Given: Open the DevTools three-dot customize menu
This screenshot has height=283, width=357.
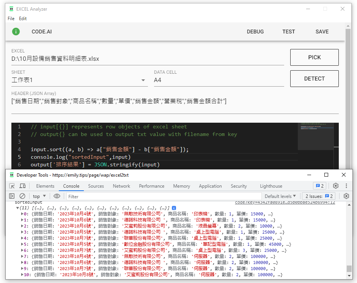Looking at the screenshot, I should point(346,186).
